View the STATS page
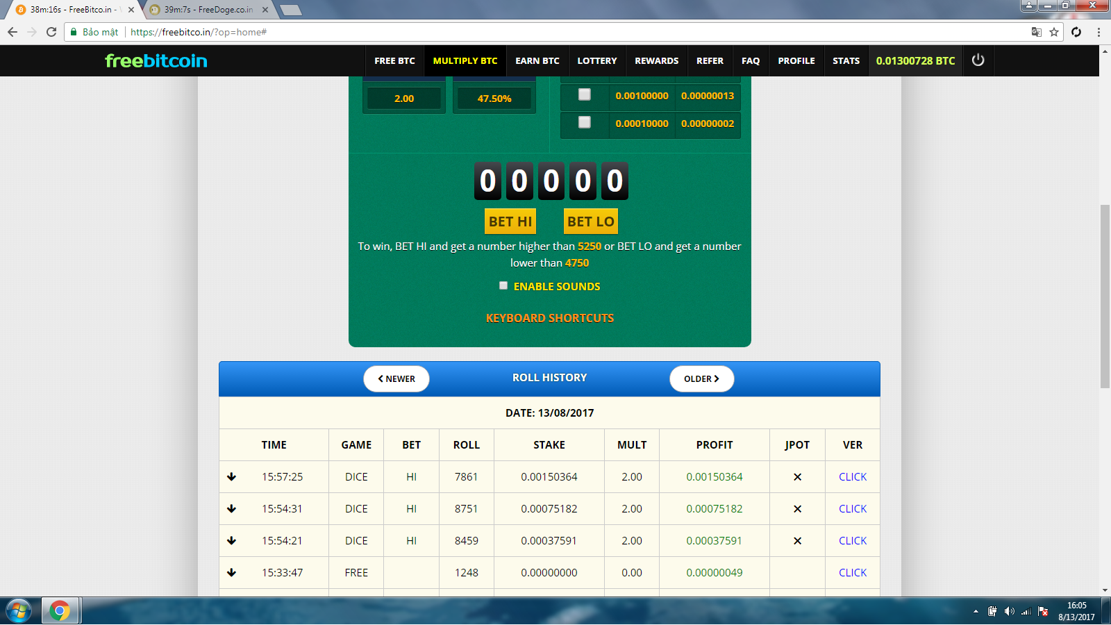1111x625 pixels. 846,61
